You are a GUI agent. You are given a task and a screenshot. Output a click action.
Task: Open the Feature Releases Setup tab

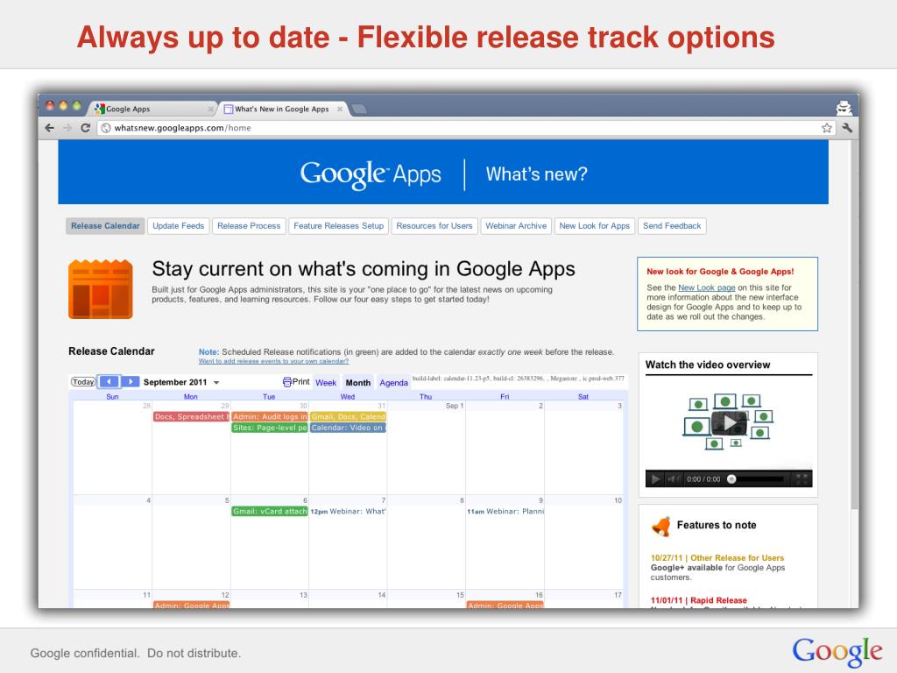coord(339,226)
